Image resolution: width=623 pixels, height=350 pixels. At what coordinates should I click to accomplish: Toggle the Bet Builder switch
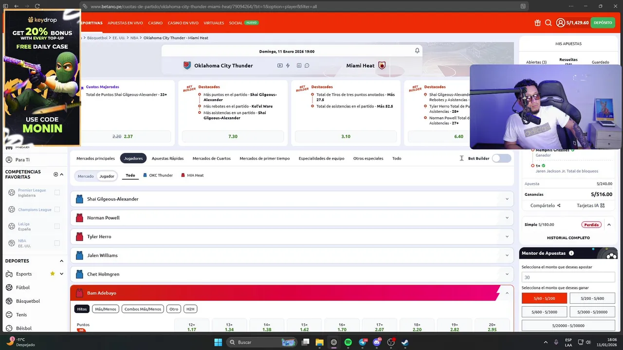click(501, 158)
